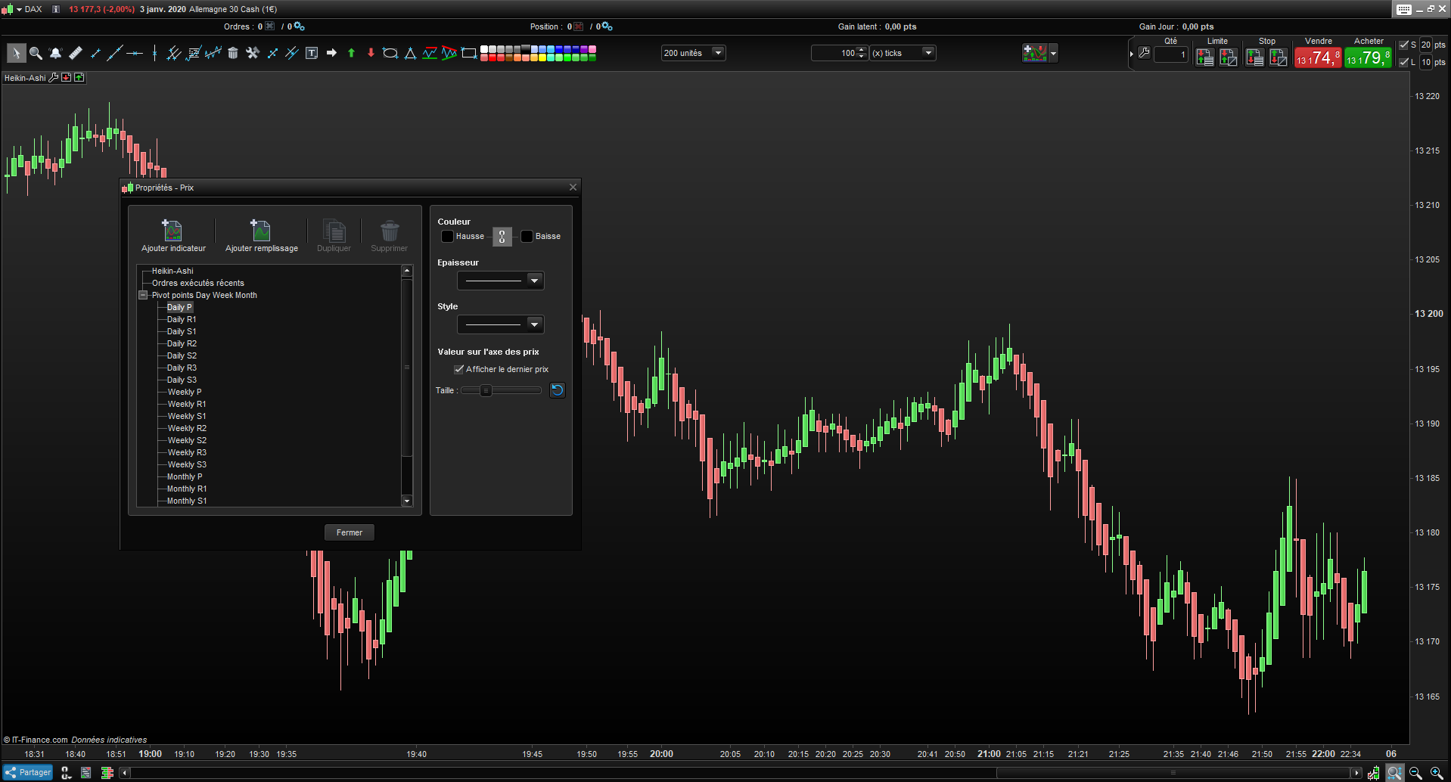
Task: Open the crossed hammer and wrench tools icon
Action: [253, 53]
